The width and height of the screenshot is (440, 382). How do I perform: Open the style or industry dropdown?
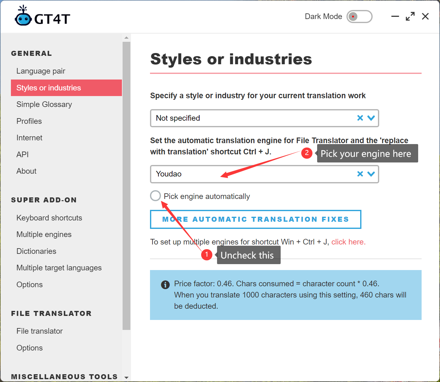click(371, 118)
